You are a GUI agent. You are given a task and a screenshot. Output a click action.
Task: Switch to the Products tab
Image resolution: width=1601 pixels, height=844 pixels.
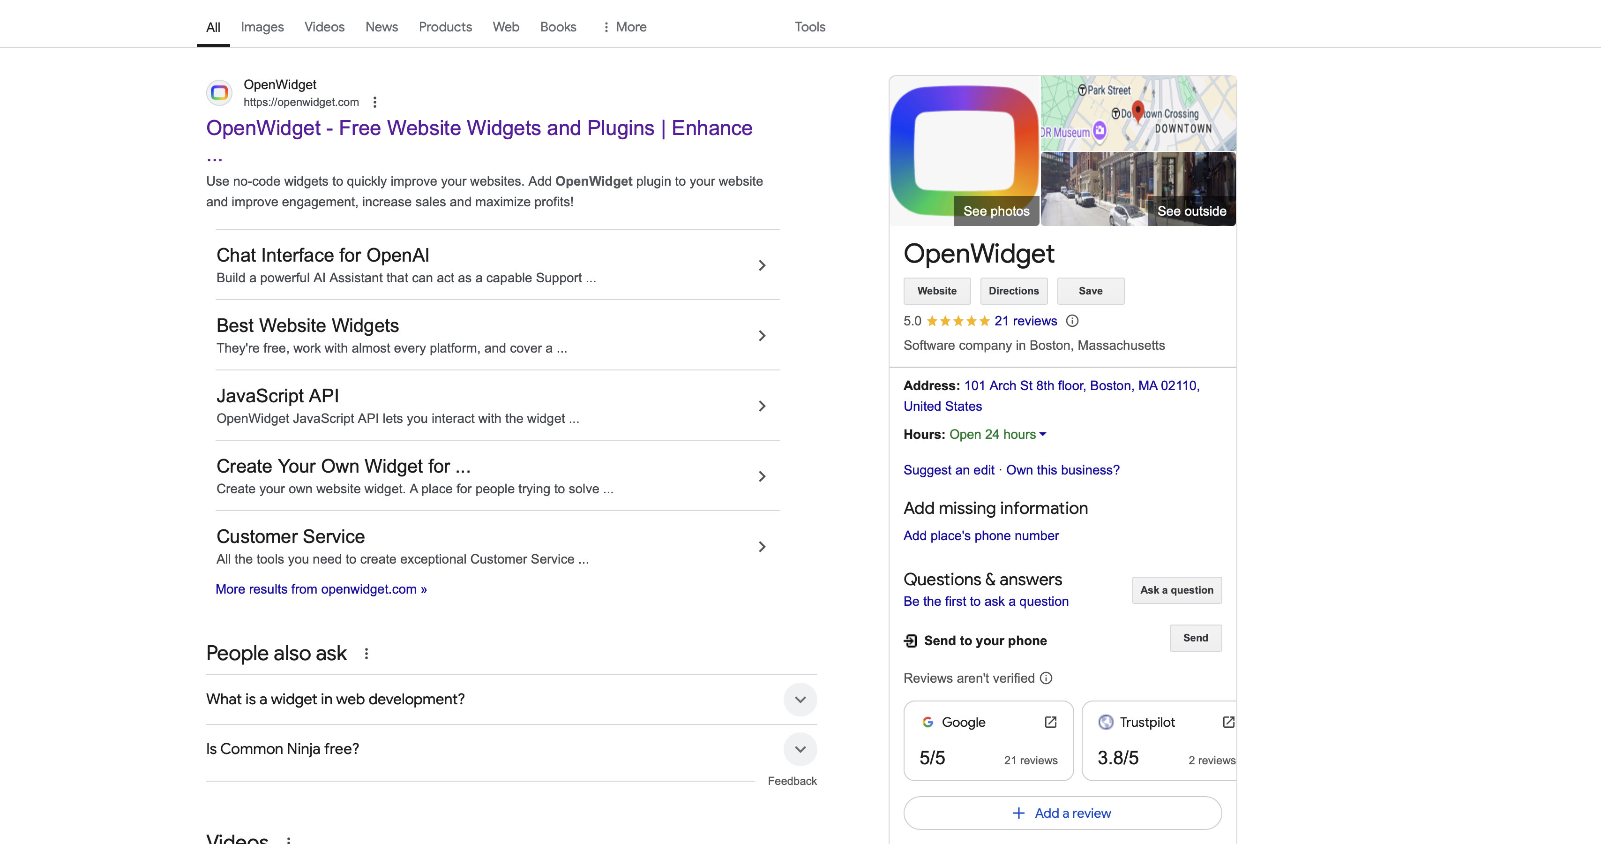[x=445, y=27]
